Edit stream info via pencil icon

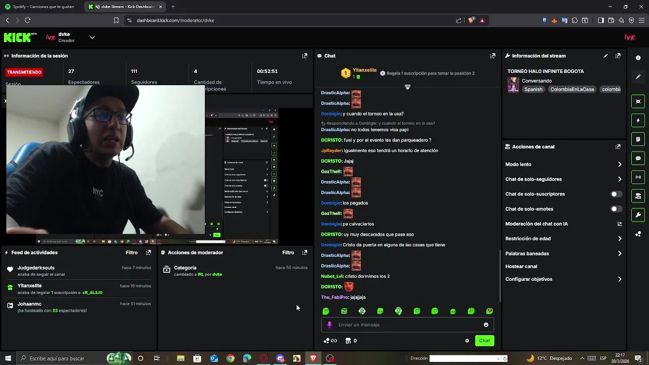click(x=605, y=56)
